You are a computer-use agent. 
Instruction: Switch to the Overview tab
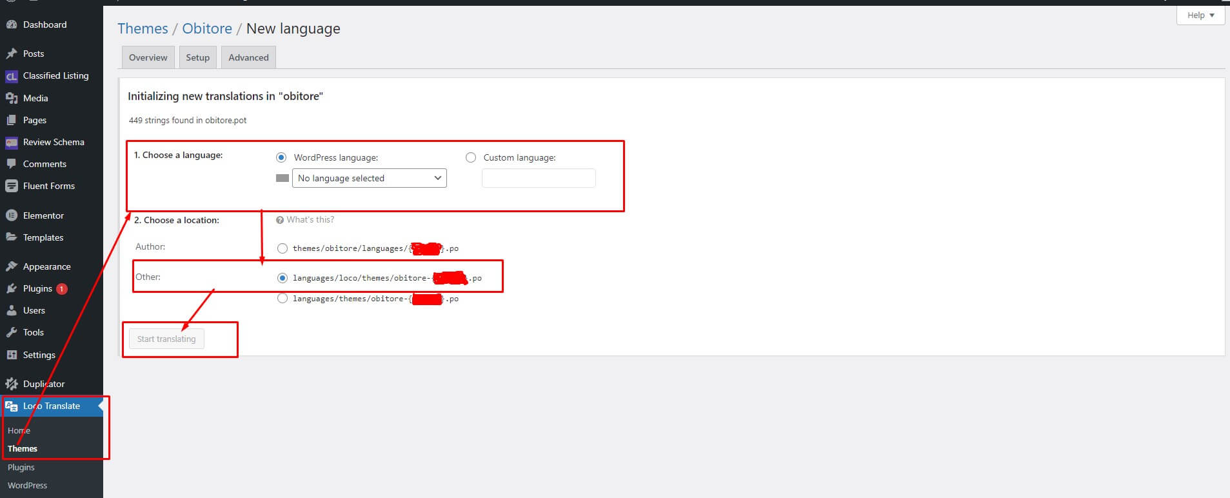148,57
